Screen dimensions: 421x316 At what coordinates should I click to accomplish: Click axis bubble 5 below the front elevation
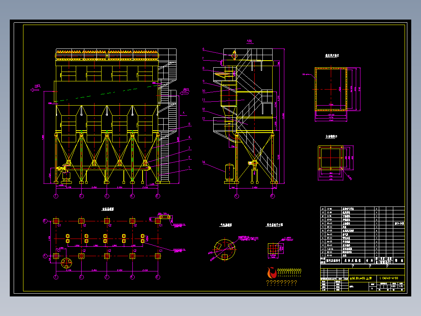pos(158,196)
